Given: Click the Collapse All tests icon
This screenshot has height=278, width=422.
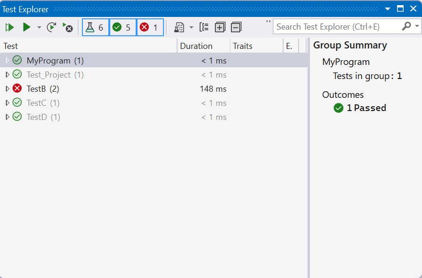Looking at the screenshot, I should [x=235, y=27].
